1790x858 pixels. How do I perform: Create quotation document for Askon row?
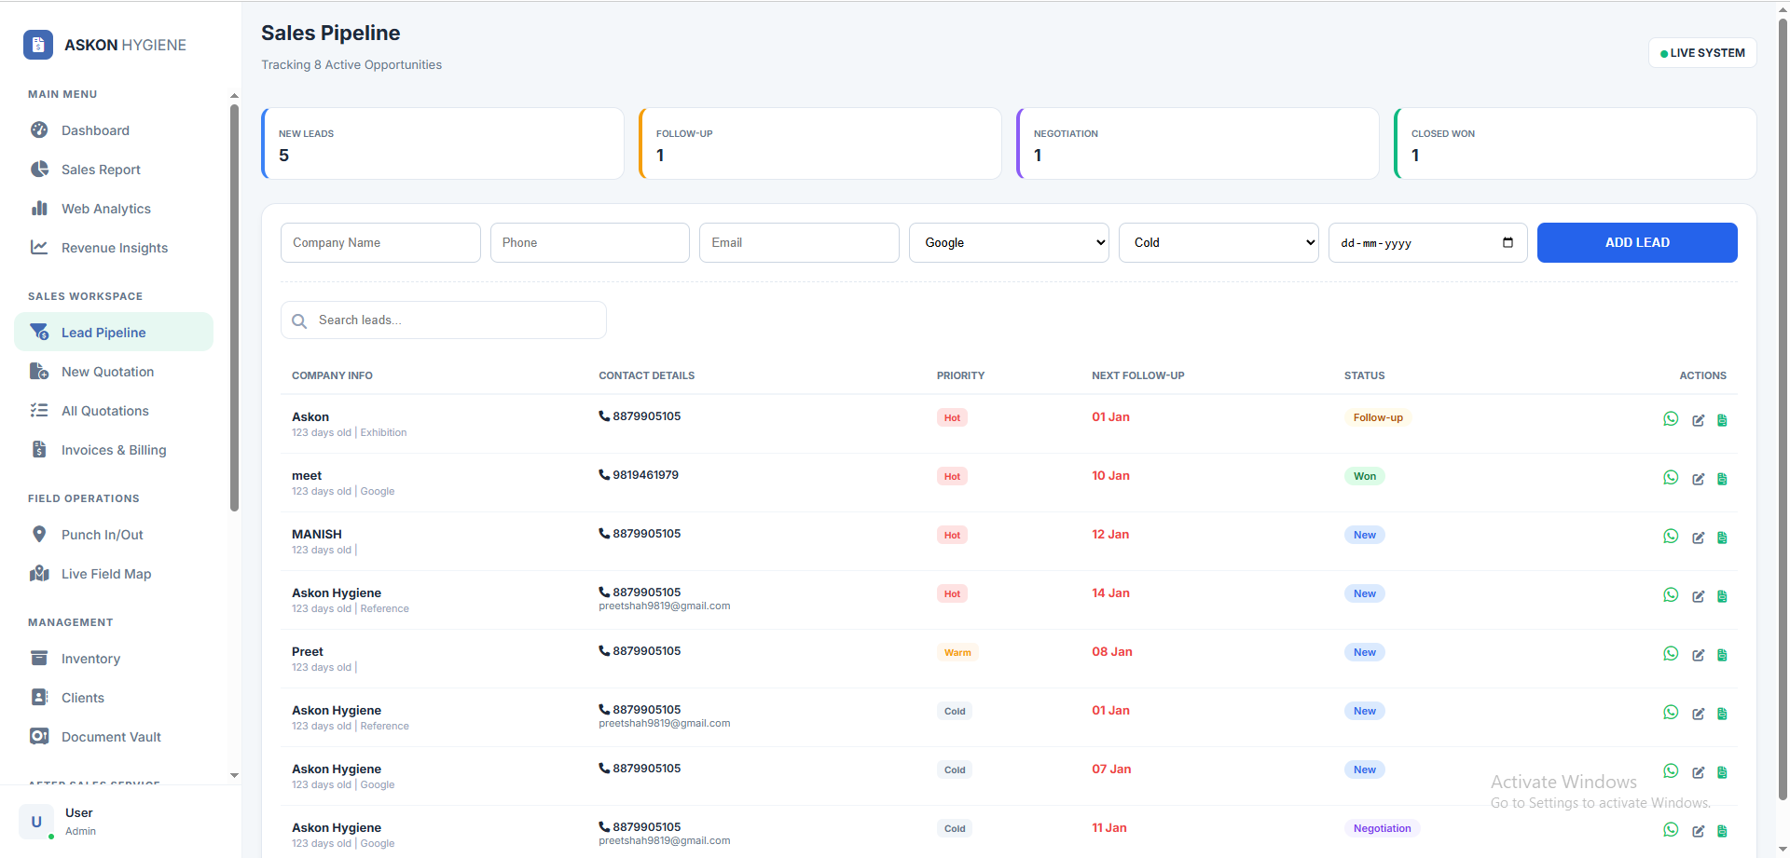[1722, 420]
